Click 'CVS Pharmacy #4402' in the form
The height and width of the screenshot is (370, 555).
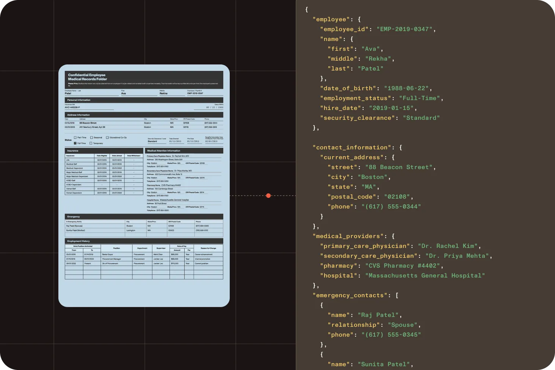point(171,185)
